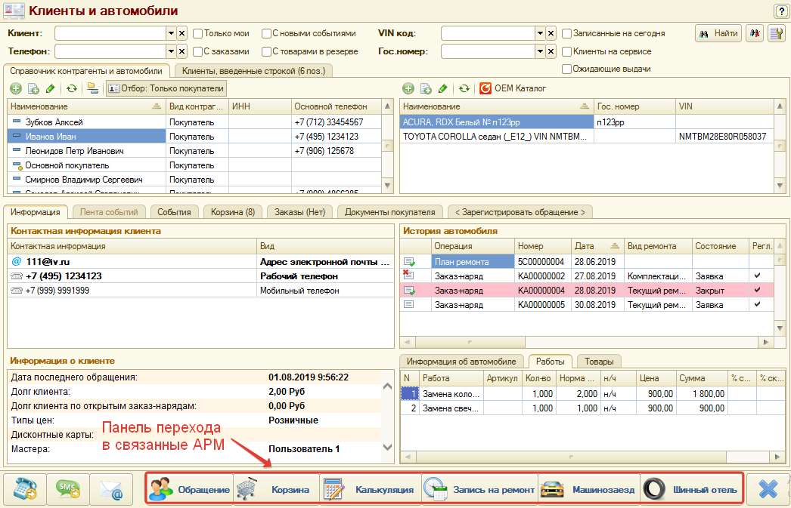This screenshot has width=791, height=508.
Task: Switch to Информация об автомобиле tab
Action: 461,362
